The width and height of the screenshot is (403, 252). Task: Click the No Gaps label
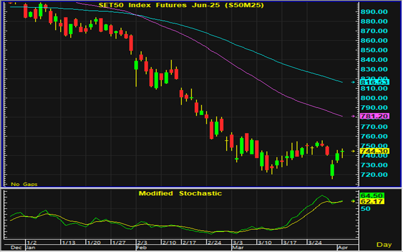pos(24,184)
